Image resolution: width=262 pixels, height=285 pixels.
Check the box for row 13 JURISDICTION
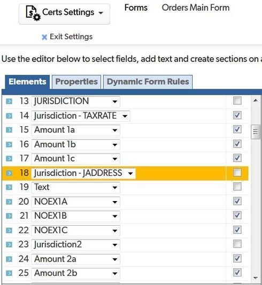click(237, 101)
